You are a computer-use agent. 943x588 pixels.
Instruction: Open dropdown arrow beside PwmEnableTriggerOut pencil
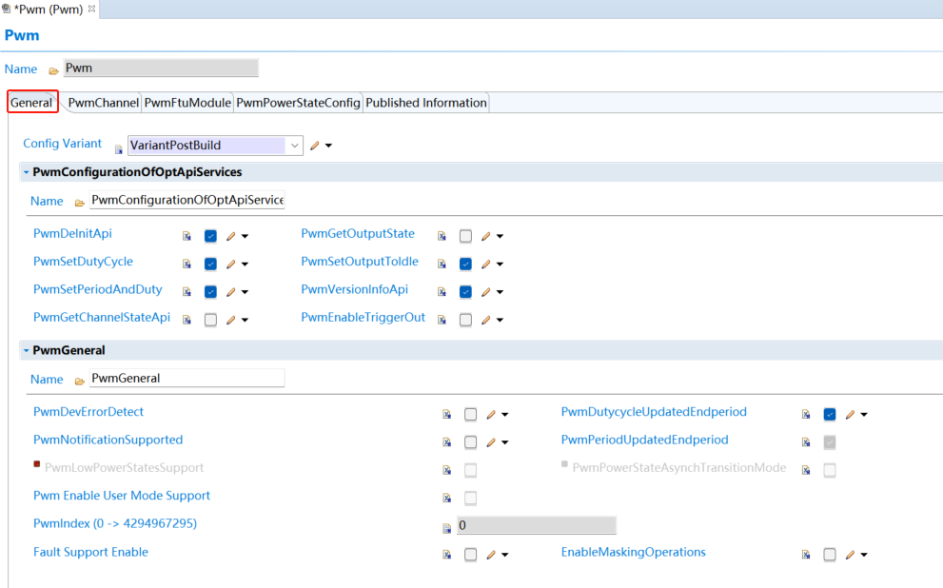point(500,320)
